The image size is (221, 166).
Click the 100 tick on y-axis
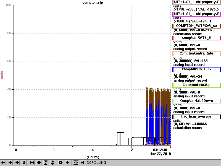8,5
